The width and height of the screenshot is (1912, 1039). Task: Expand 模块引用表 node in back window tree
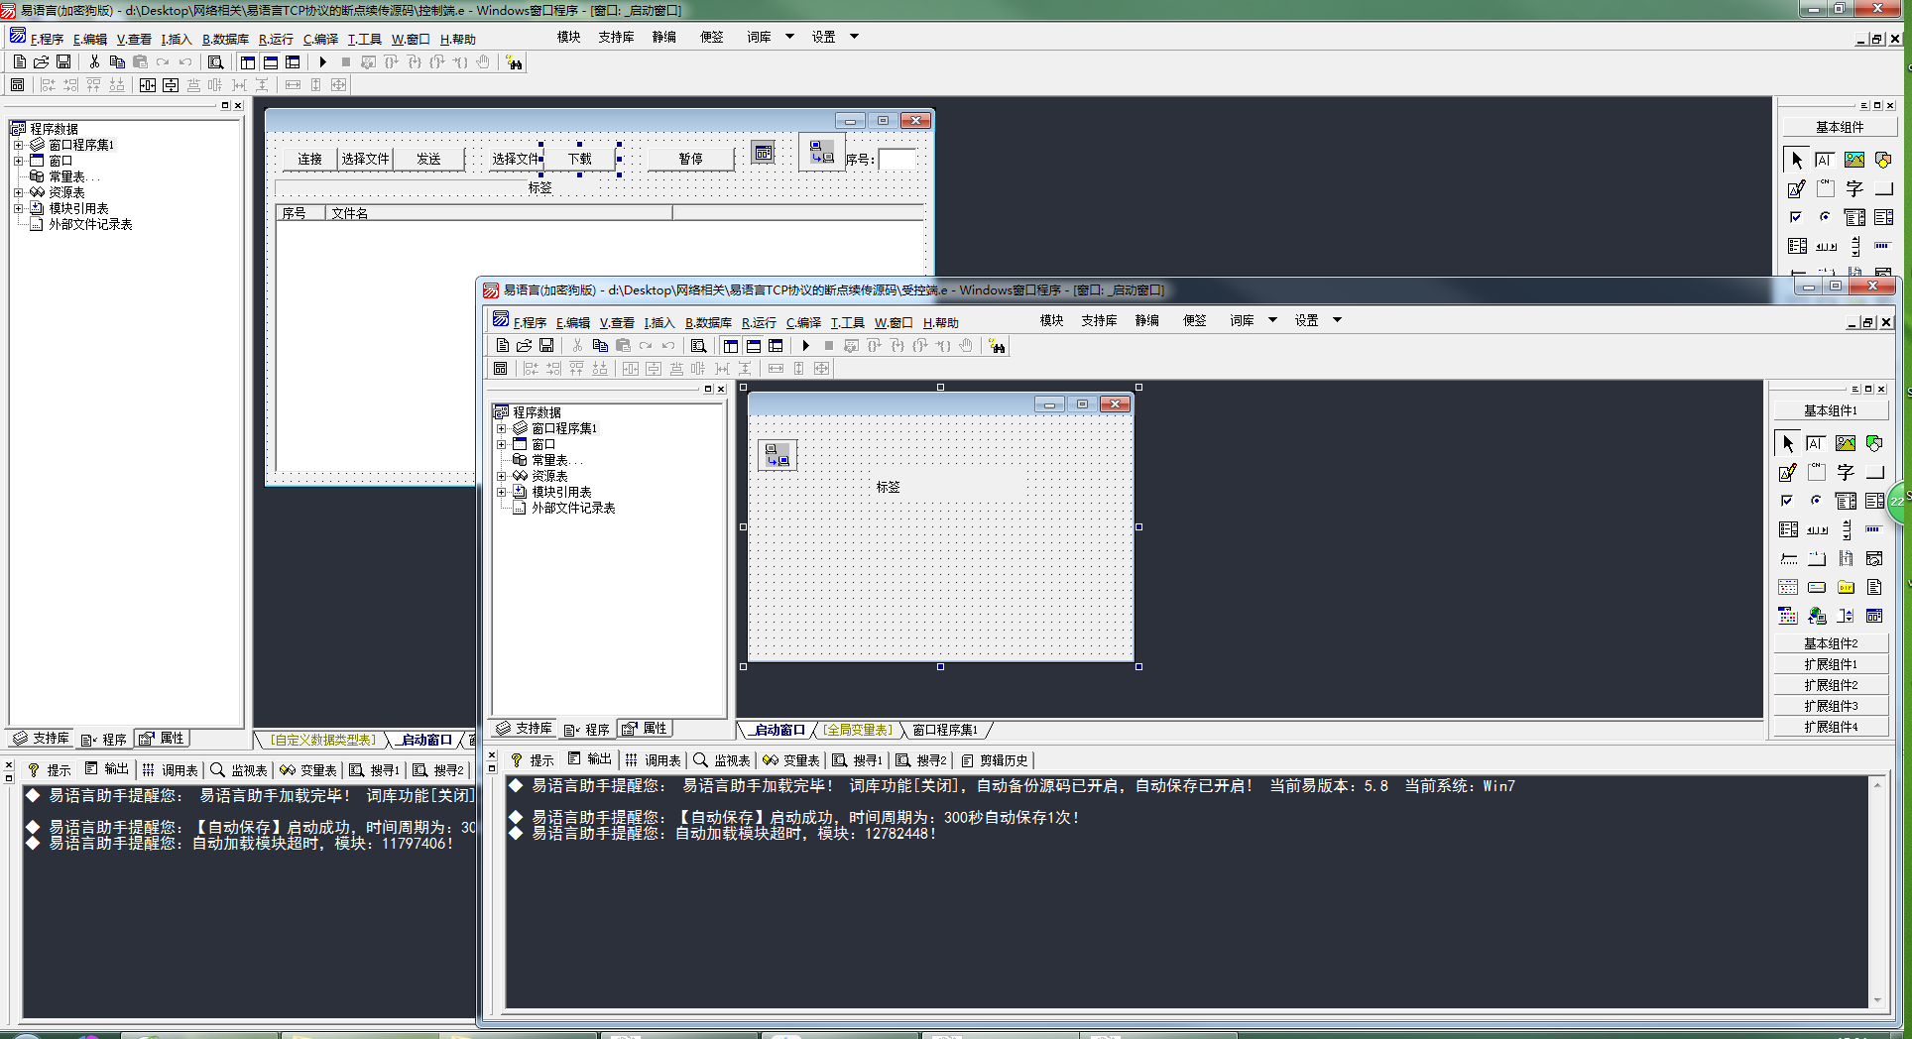tap(19, 208)
